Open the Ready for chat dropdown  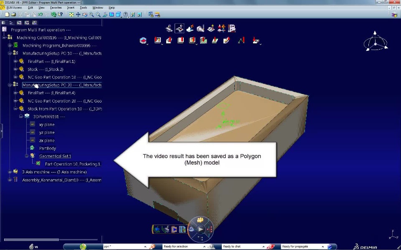point(264,247)
